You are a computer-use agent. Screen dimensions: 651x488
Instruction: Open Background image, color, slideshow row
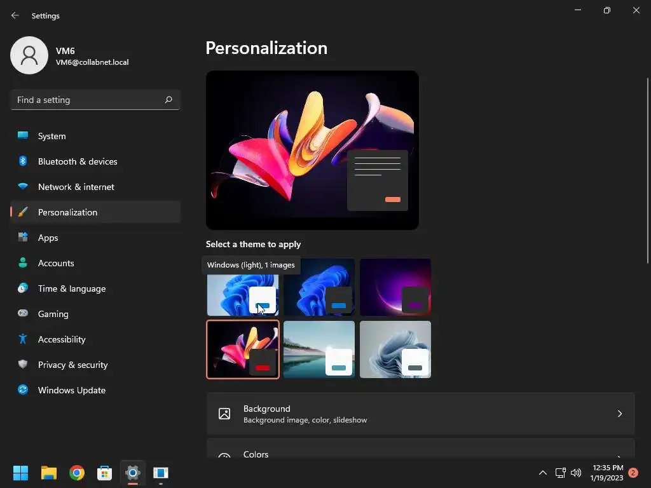tap(421, 414)
